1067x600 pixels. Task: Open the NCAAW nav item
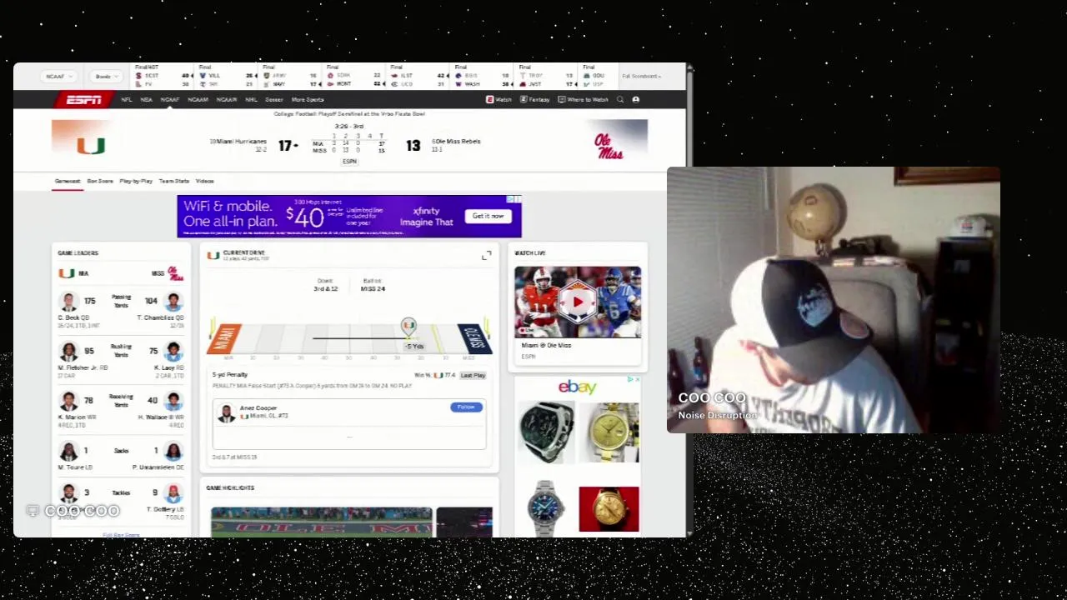pos(227,100)
